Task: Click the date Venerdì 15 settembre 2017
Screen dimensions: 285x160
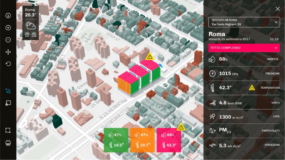Action: pos(229,39)
